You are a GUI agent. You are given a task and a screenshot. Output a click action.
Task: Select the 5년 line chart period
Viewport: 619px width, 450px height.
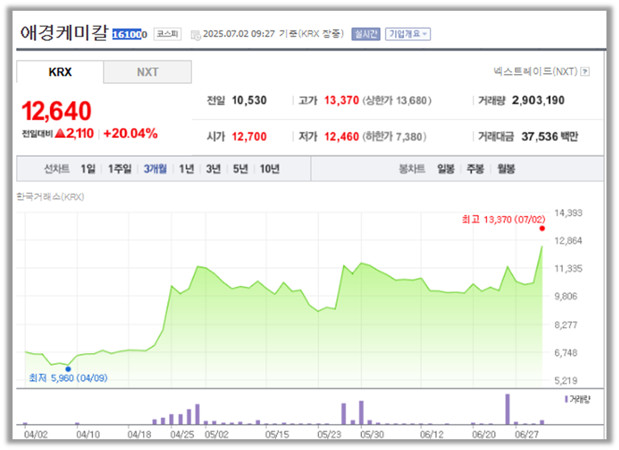click(240, 169)
